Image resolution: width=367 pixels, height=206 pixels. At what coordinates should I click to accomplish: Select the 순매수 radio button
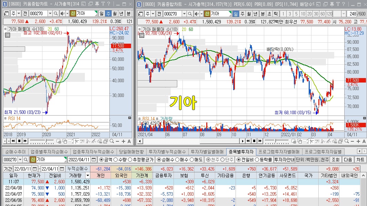click(x=159, y=160)
